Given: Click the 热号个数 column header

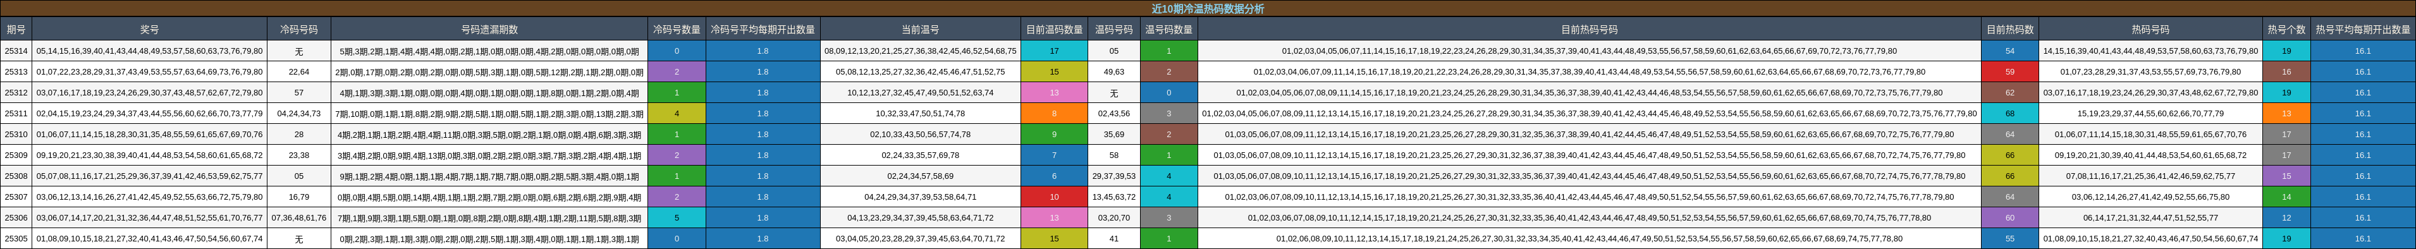Looking at the screenshot, I should click(2286, 29).
